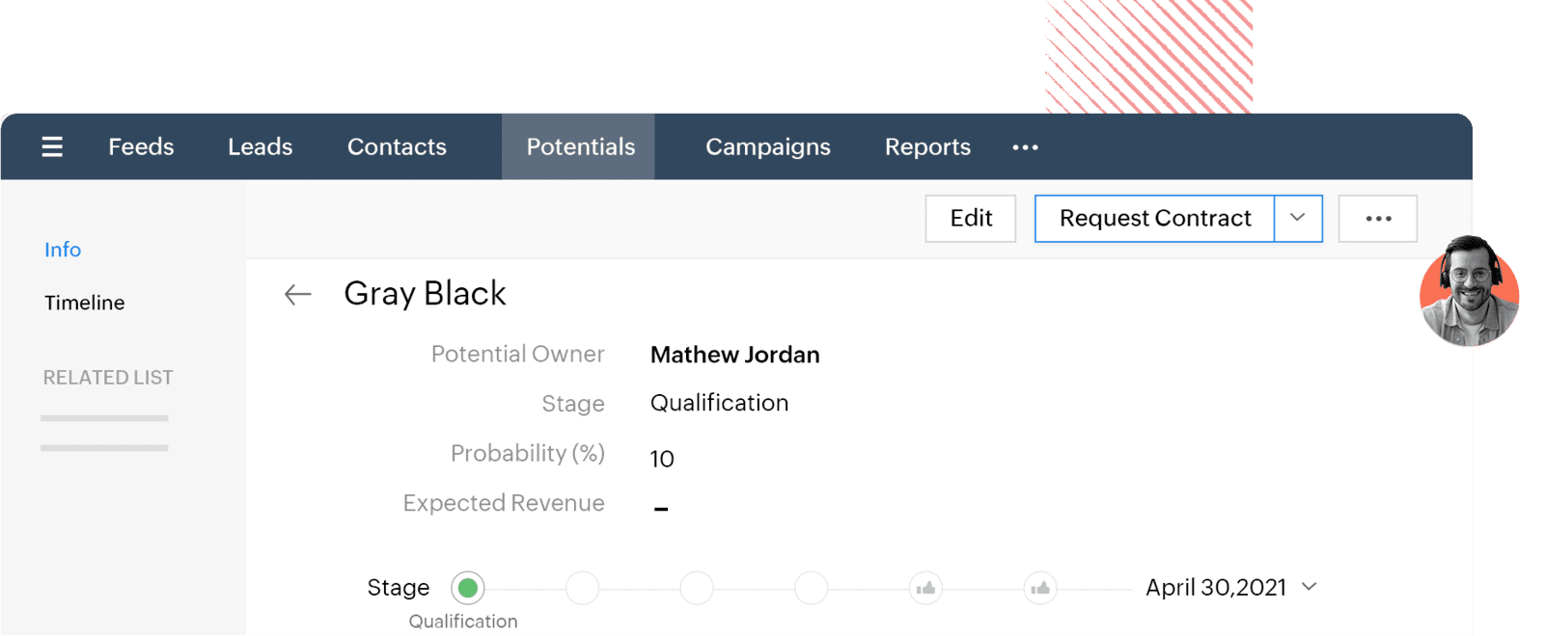Click the user avatar photo
This screenshot has width=1544, height=636.
point(1469,291)
